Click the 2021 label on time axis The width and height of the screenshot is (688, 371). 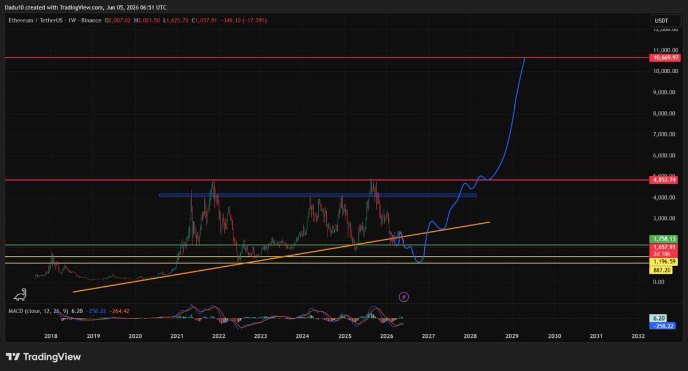(177, 337)
